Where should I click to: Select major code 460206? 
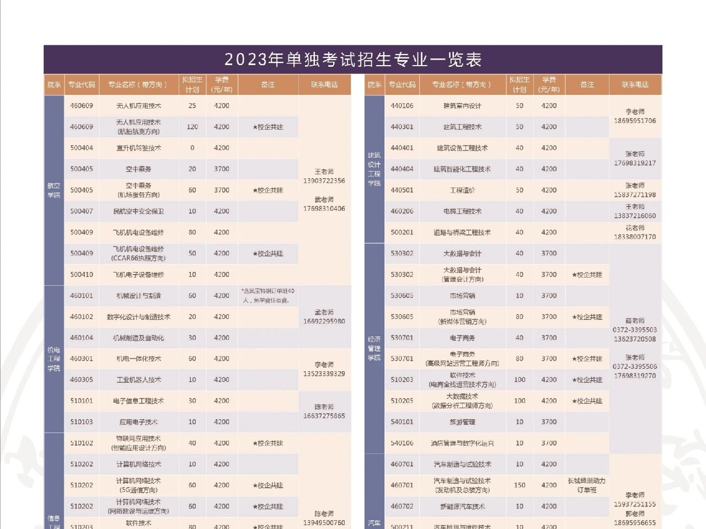click(402, 211)
